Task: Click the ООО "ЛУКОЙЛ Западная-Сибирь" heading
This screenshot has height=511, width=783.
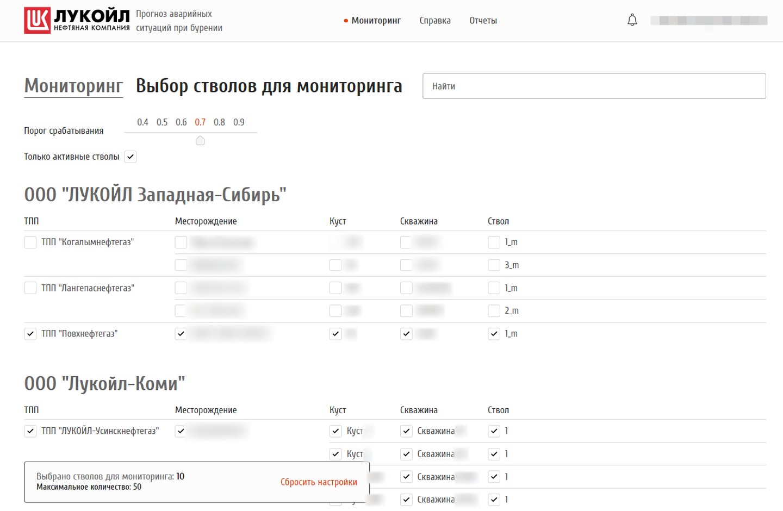Action: [x=155, y=195]
